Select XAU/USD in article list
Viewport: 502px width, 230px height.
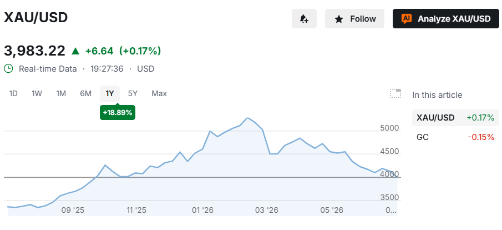tap(455, 118)
